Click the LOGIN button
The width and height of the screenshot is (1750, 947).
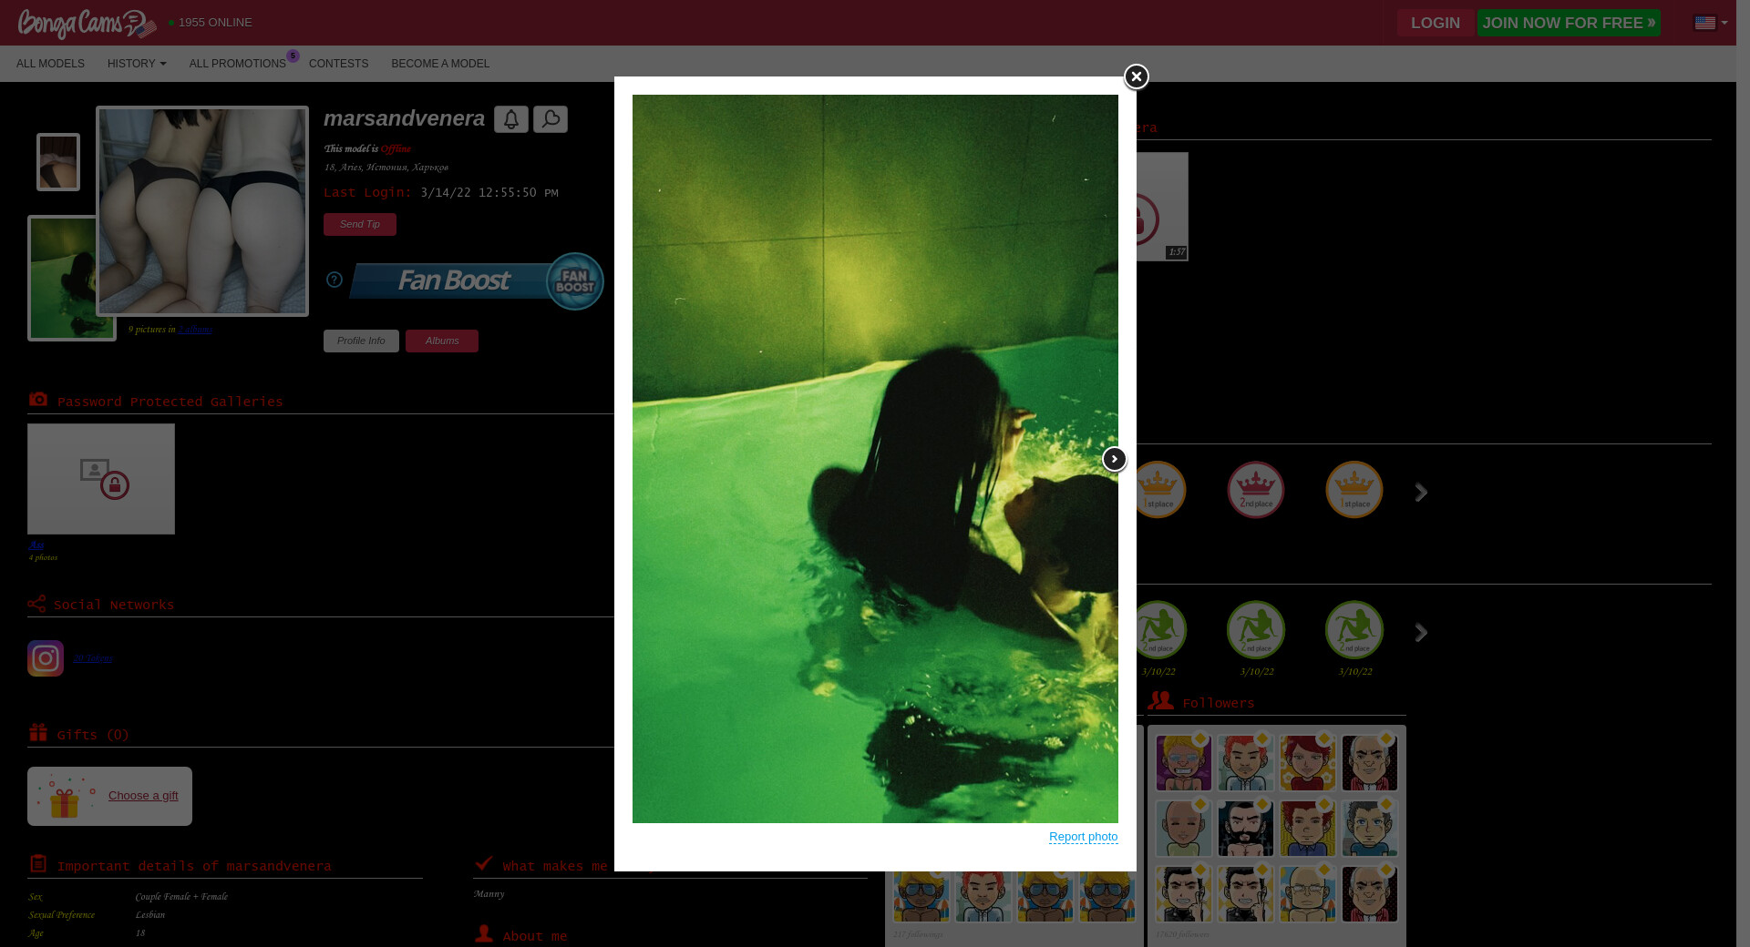click(x=1436, y=23)
